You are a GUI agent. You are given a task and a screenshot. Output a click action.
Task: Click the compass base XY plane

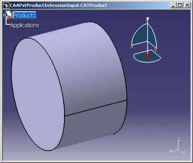click(x=147, y=57)
